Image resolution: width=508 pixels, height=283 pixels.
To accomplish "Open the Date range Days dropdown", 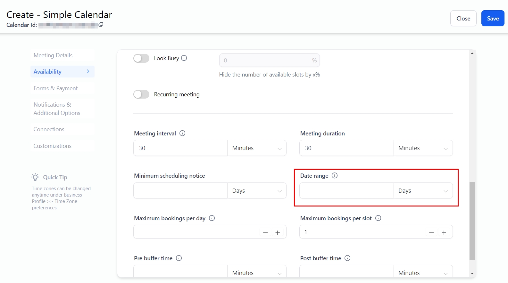I will click(423, 191).
